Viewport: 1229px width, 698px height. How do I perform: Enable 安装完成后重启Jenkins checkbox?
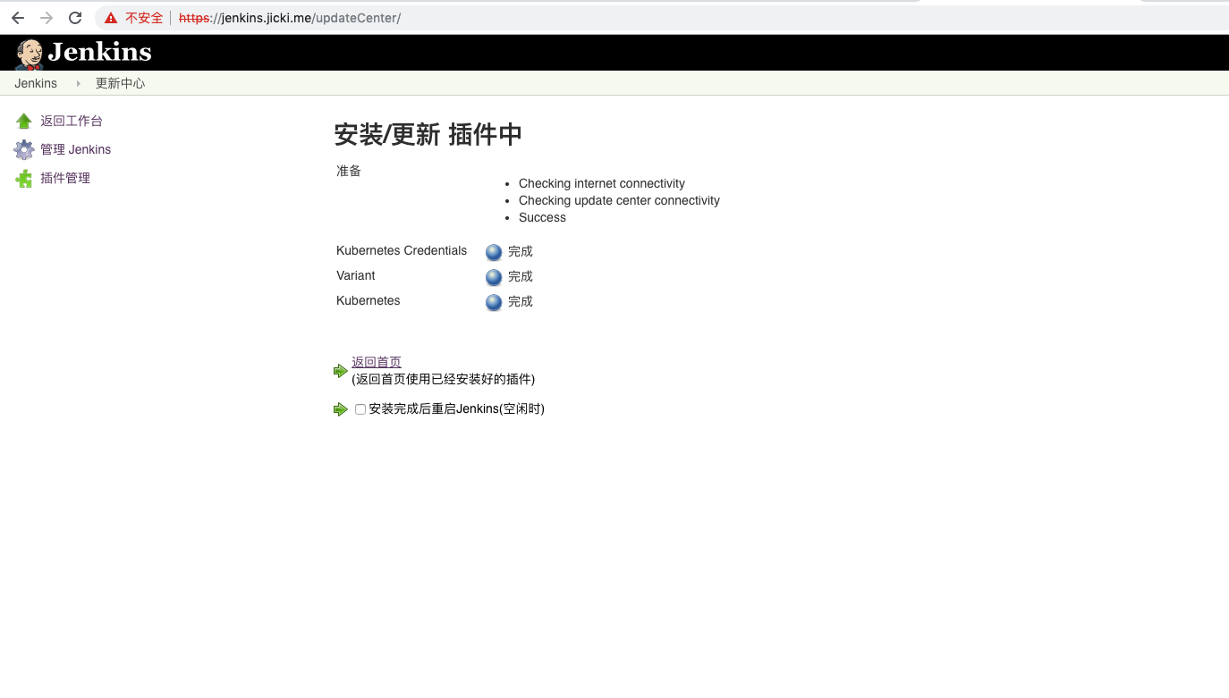[x=360, y=408]
